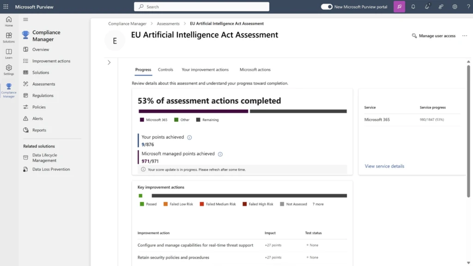Open the more actions ellipsis menu
473x266 pixels.
point(464,36)
